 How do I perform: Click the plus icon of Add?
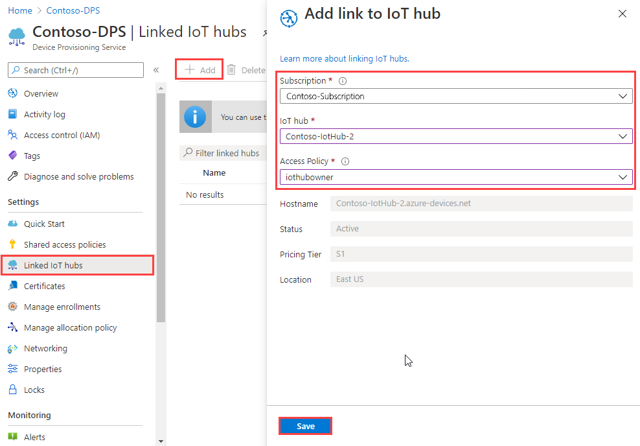click(x=190, y=69)
